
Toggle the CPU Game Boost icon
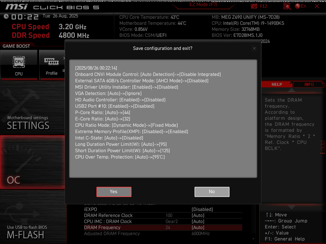tap(19, 65)
